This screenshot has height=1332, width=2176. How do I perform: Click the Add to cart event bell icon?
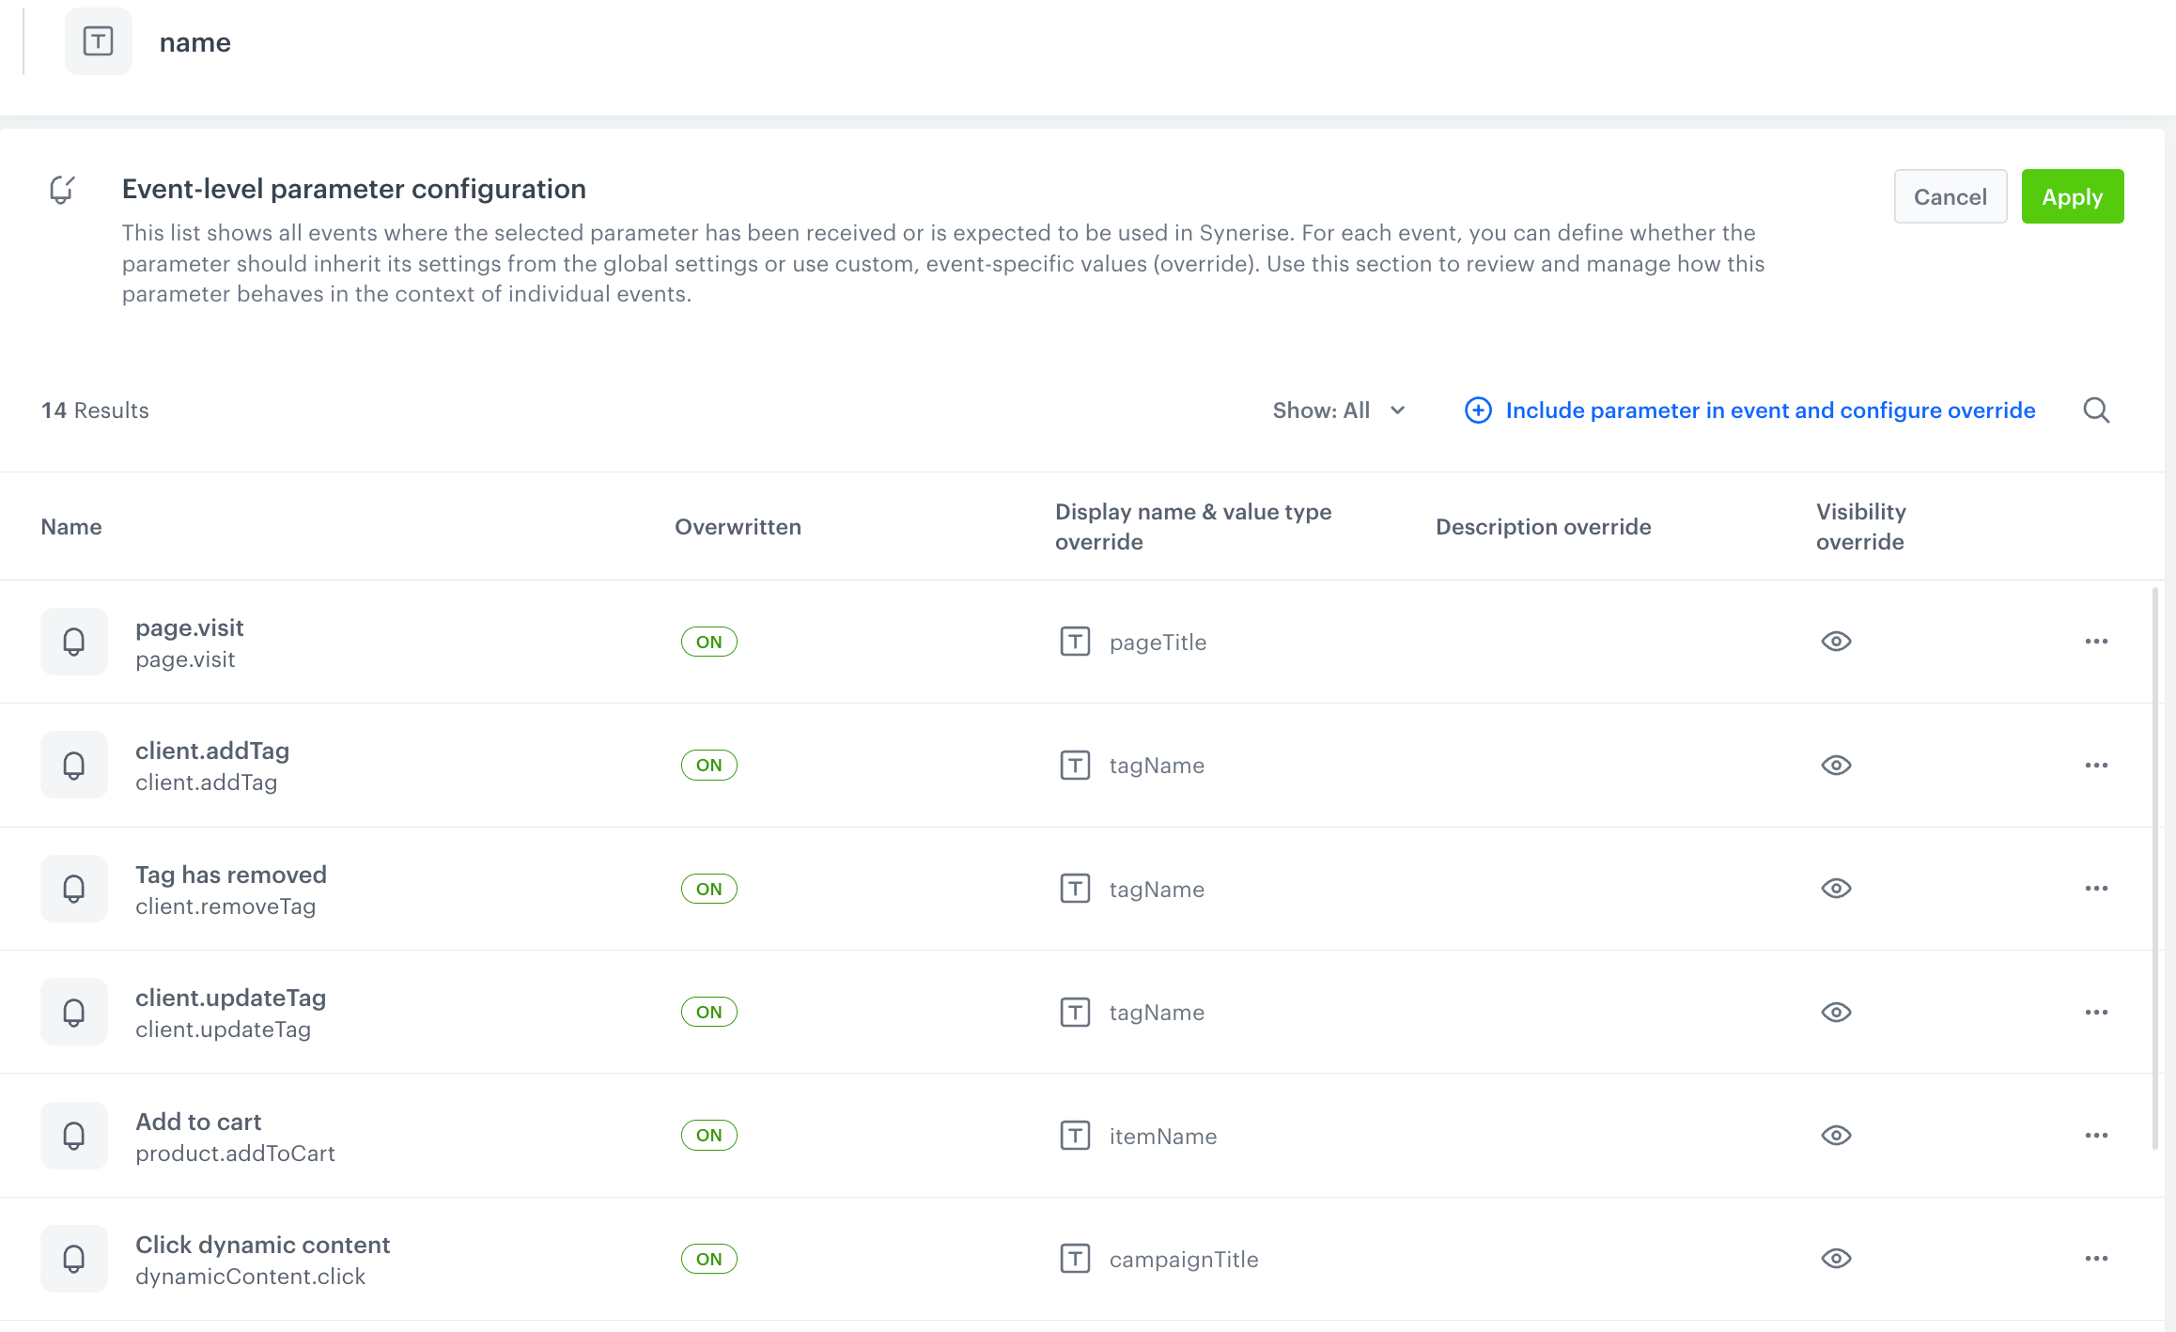coord(74,1136)
